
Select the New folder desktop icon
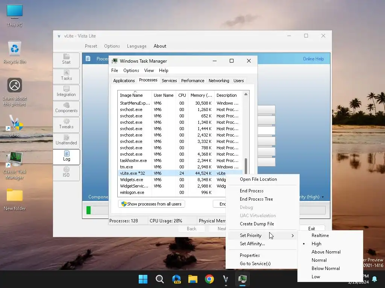(x=15, y=199)
